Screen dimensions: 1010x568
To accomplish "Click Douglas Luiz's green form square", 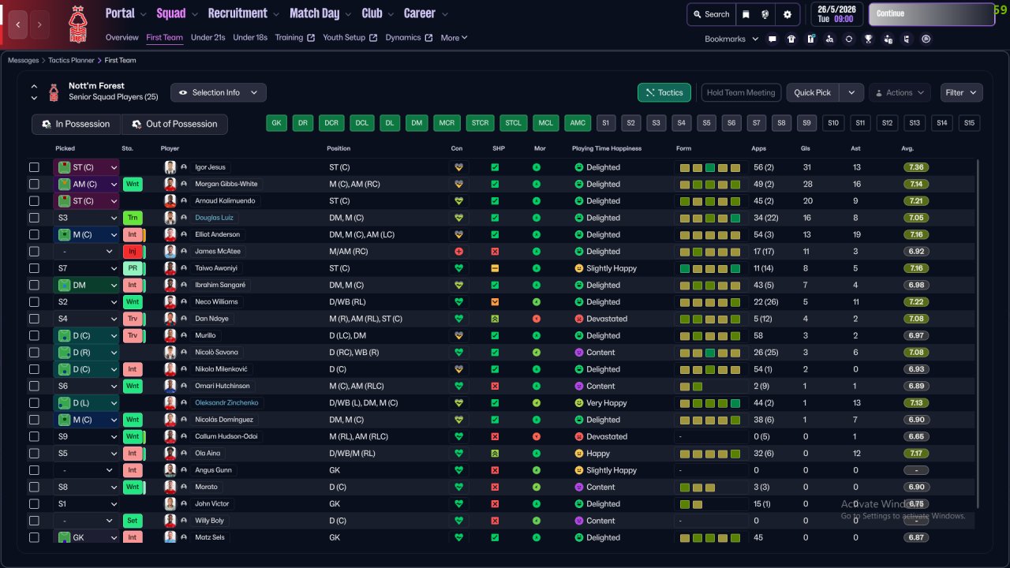I will point(735,218).
